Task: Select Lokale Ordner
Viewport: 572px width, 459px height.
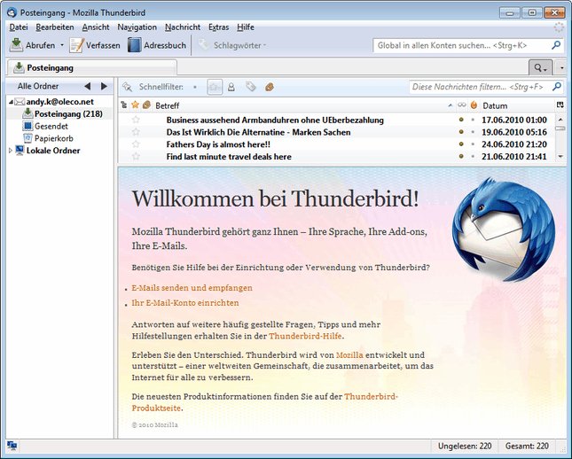Action: [x=53, y=151]
